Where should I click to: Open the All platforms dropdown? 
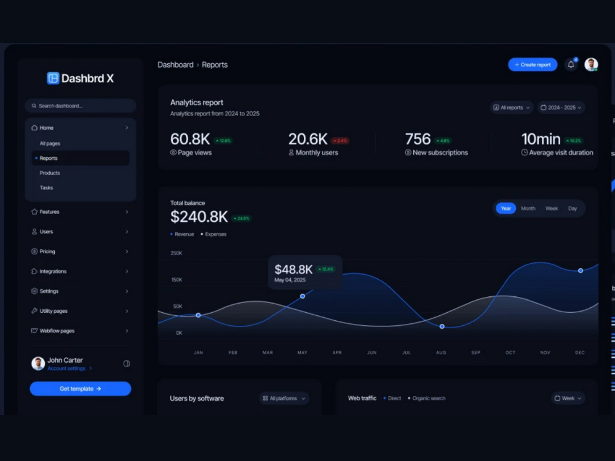(x=284, y=398)
